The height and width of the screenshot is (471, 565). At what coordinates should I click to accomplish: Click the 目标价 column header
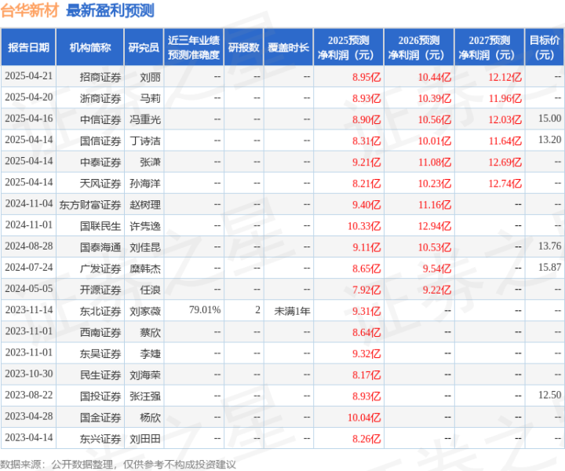[x=545, y=48]
